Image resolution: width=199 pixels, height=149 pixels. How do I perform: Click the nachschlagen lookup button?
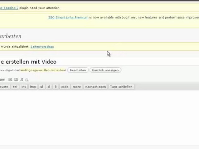[x=95, y=87]
